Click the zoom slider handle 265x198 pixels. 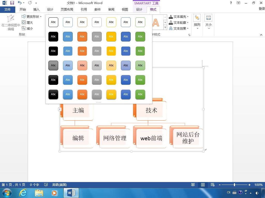click(x=234, y=185)
